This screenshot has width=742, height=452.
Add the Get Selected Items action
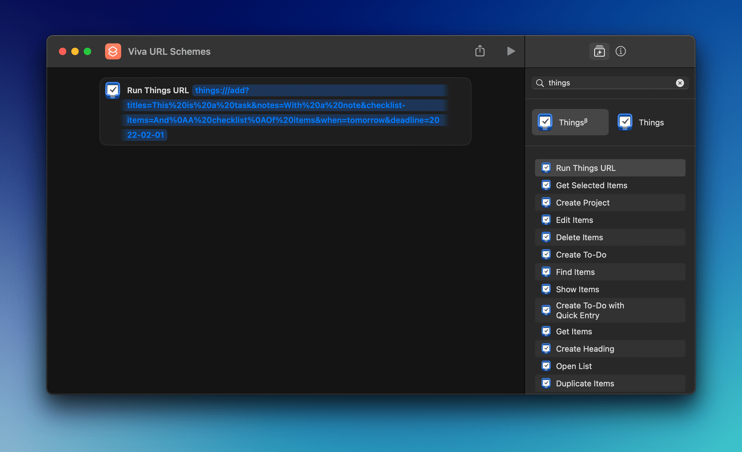point(610,185)
